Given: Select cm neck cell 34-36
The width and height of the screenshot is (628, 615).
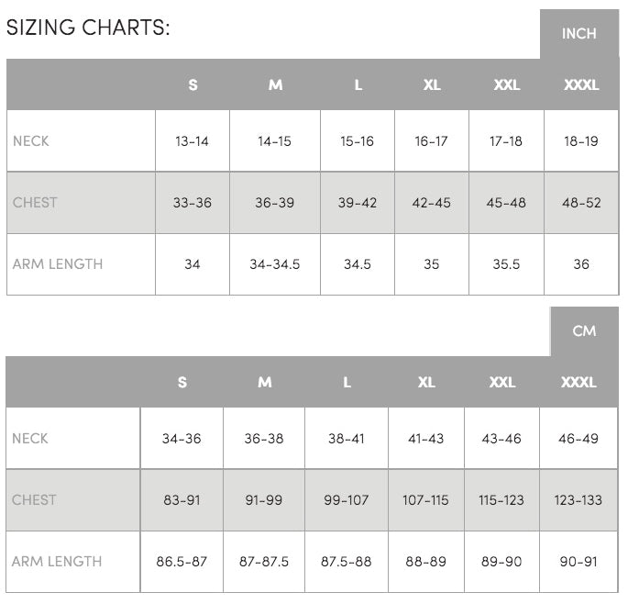Looking at the screenshot, I should tap(182, 439).
